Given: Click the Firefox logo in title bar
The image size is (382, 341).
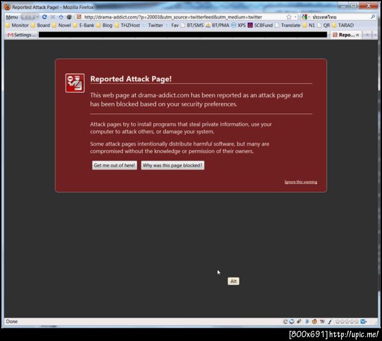Looking at the screenshot, I should pyautogui.click(x=7, y=7).
